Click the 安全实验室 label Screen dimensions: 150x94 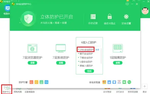[95, 82]
